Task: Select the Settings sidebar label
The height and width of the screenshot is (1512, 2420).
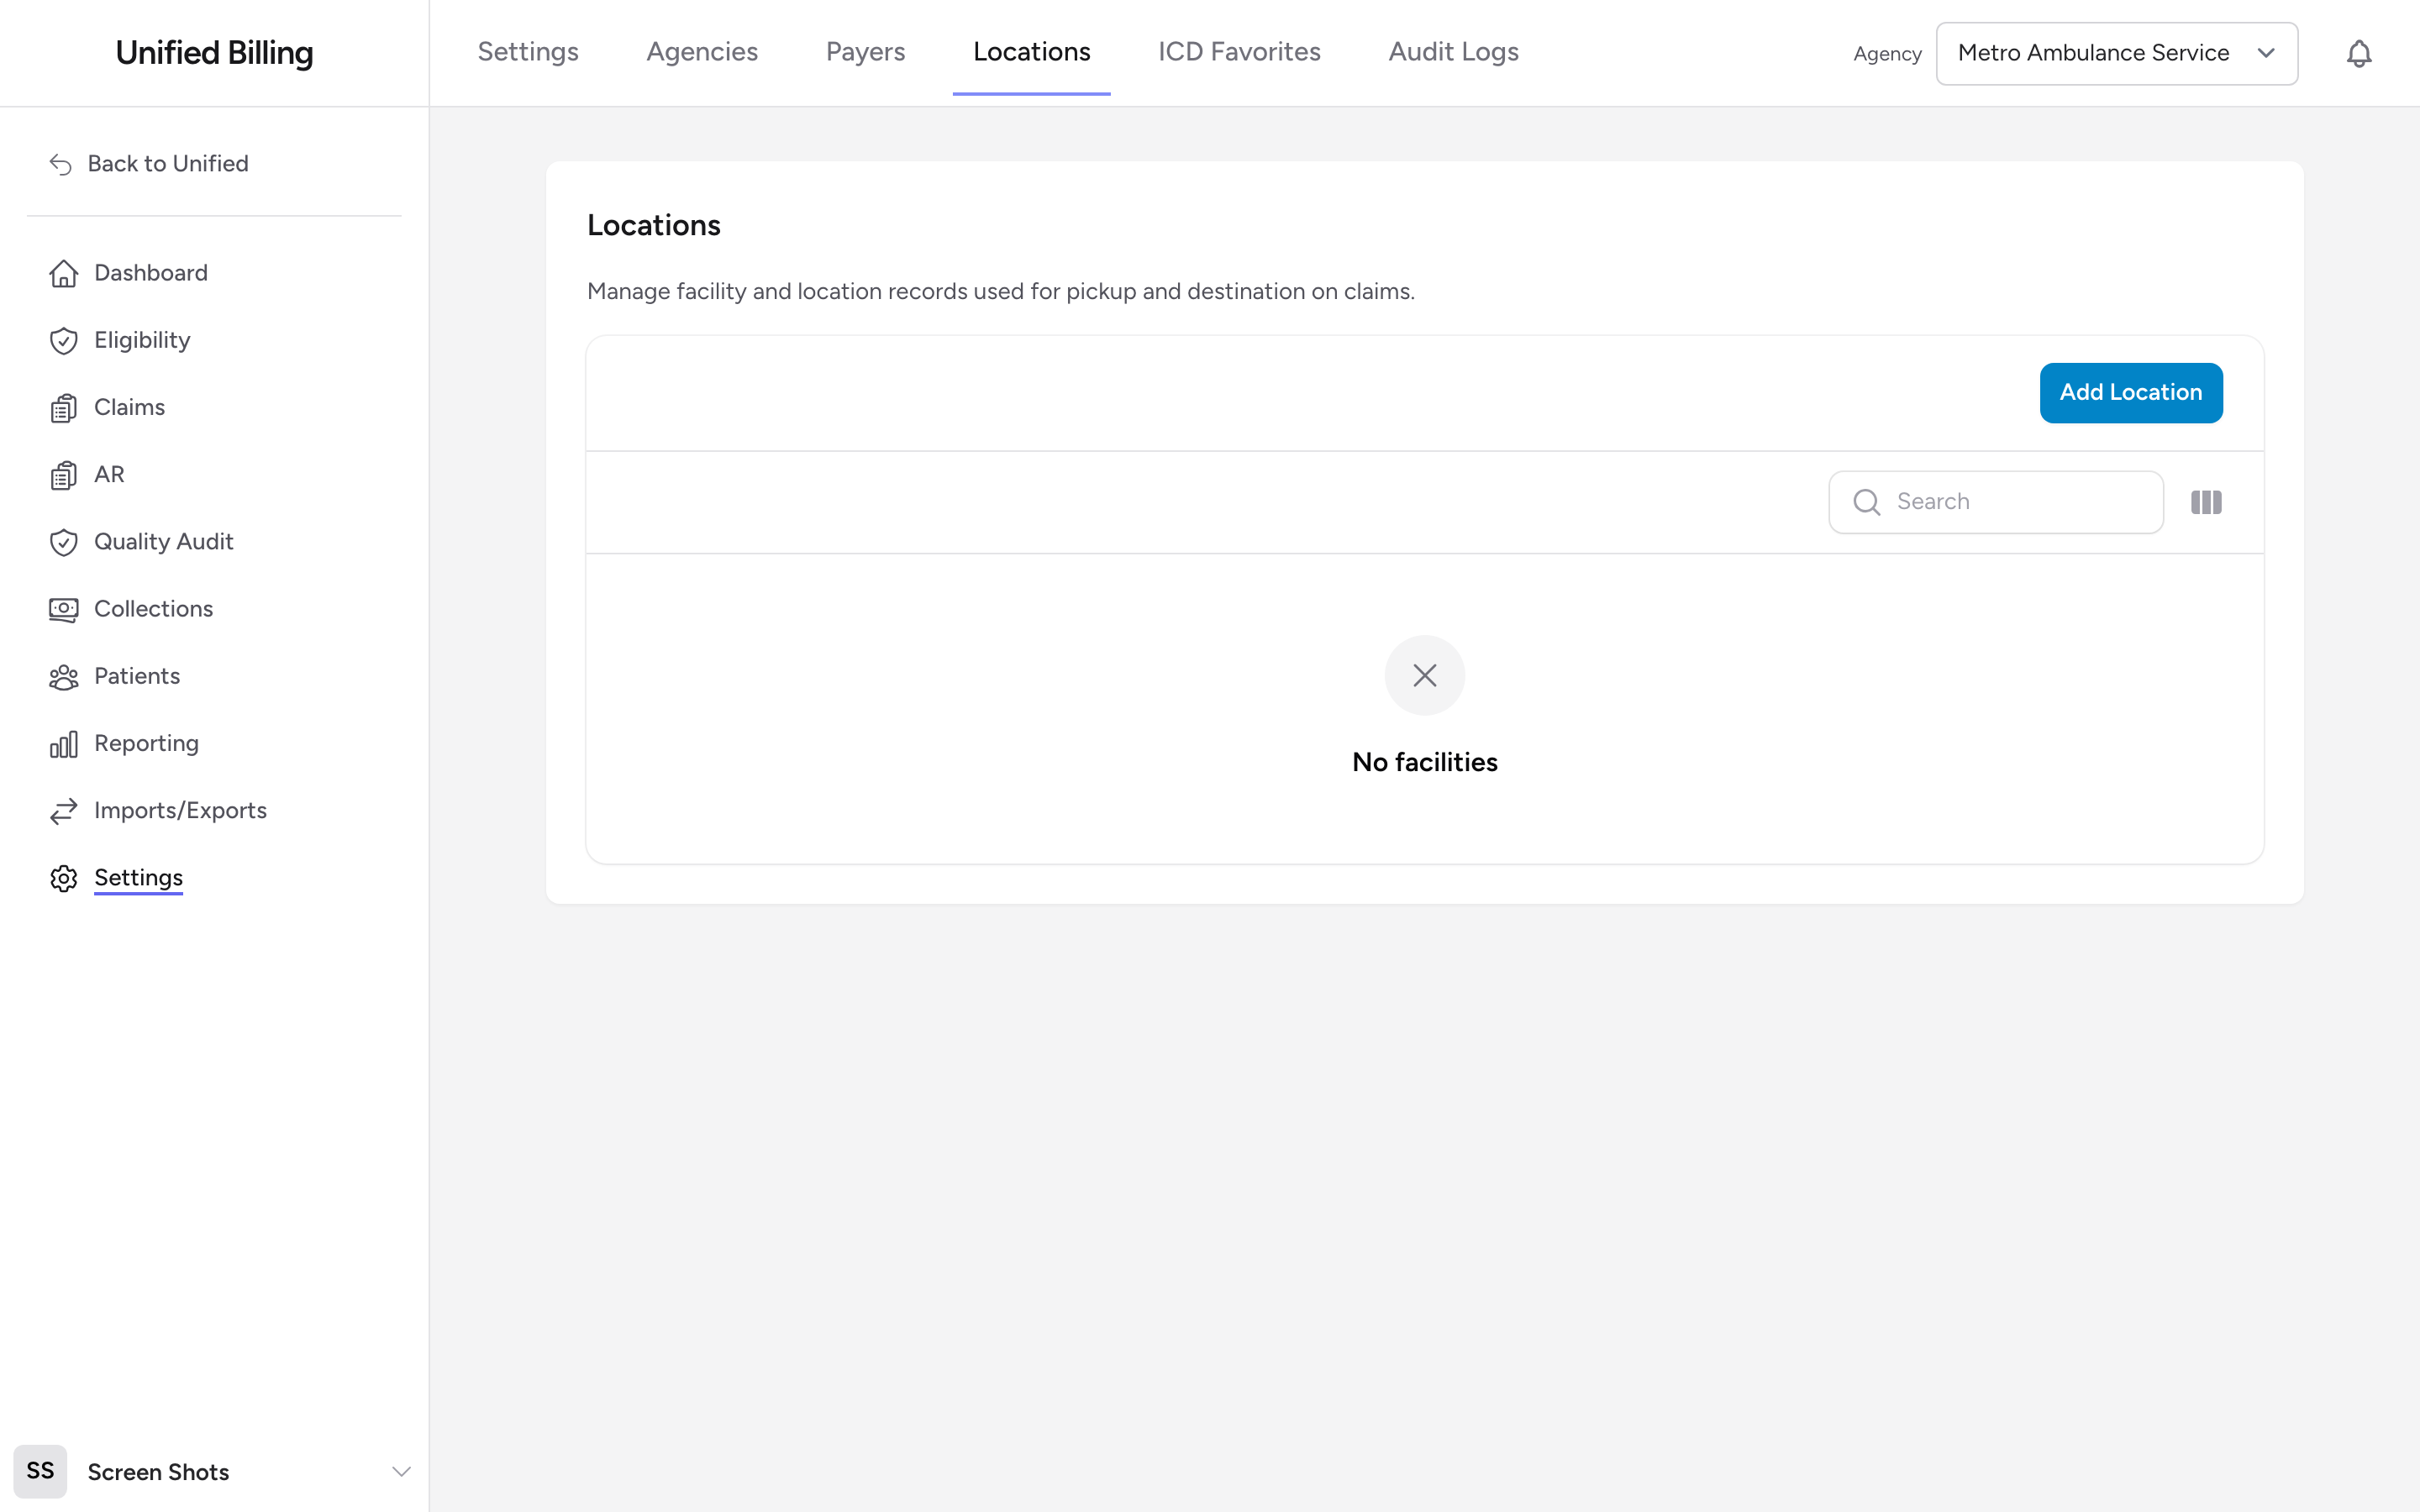Action: [138, 878]
